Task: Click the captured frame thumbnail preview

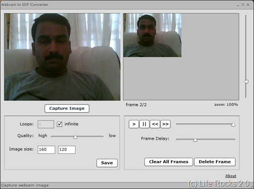Action: point(152,35)
